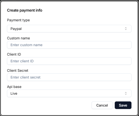Image resolution: width=139 pixels, height=116 pixels.
Task: Click the Enter client ID placeholder text
Action: [22, 61]
